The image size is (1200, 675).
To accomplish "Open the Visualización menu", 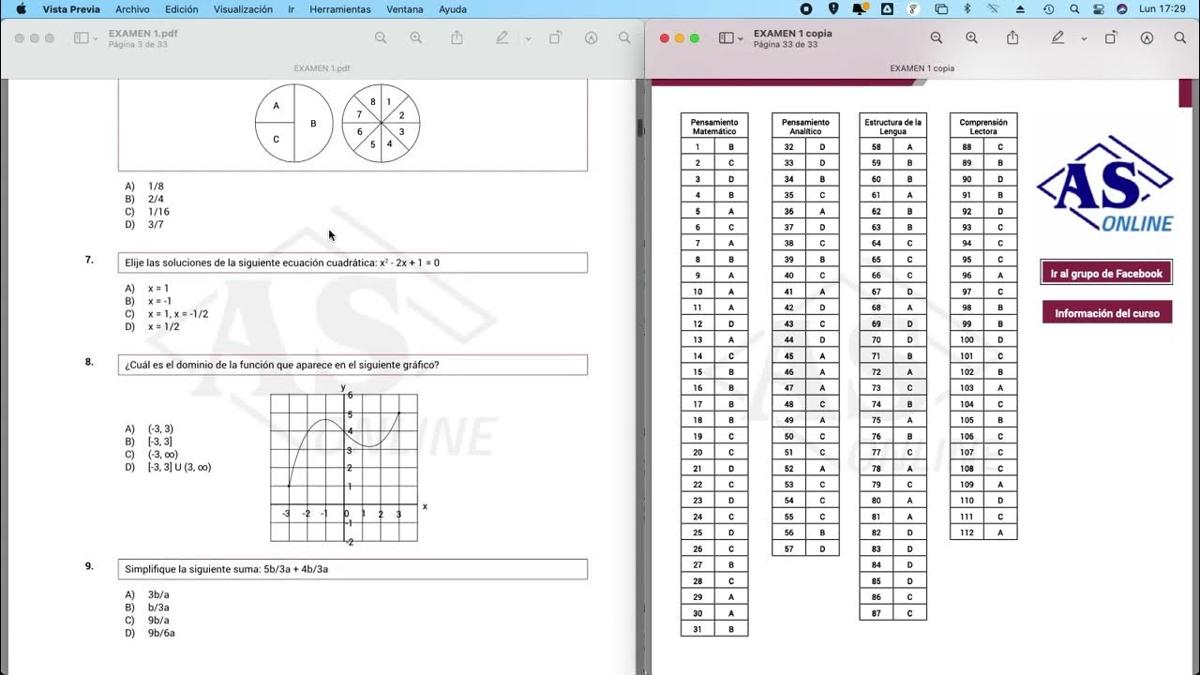I will point(243,9).
